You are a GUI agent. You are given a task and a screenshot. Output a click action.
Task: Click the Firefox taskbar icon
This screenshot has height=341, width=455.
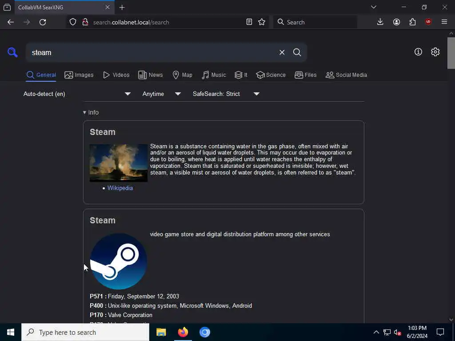[x=183, y=332]
